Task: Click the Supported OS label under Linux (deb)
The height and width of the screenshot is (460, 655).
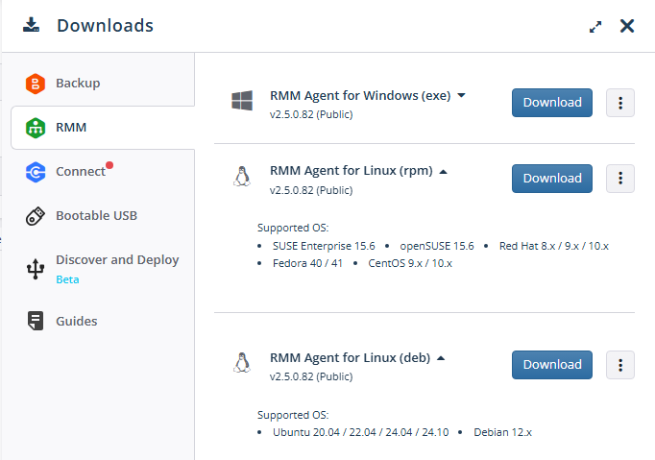Action: tap(293, 415)
